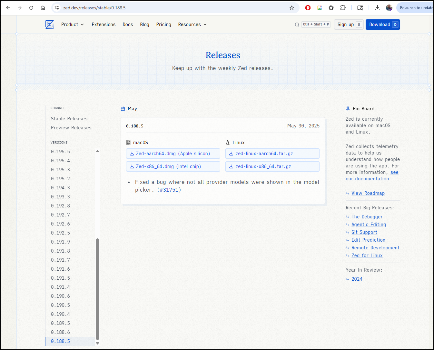Open pull request #31751 link
The image size is (434, 350).
169,190
